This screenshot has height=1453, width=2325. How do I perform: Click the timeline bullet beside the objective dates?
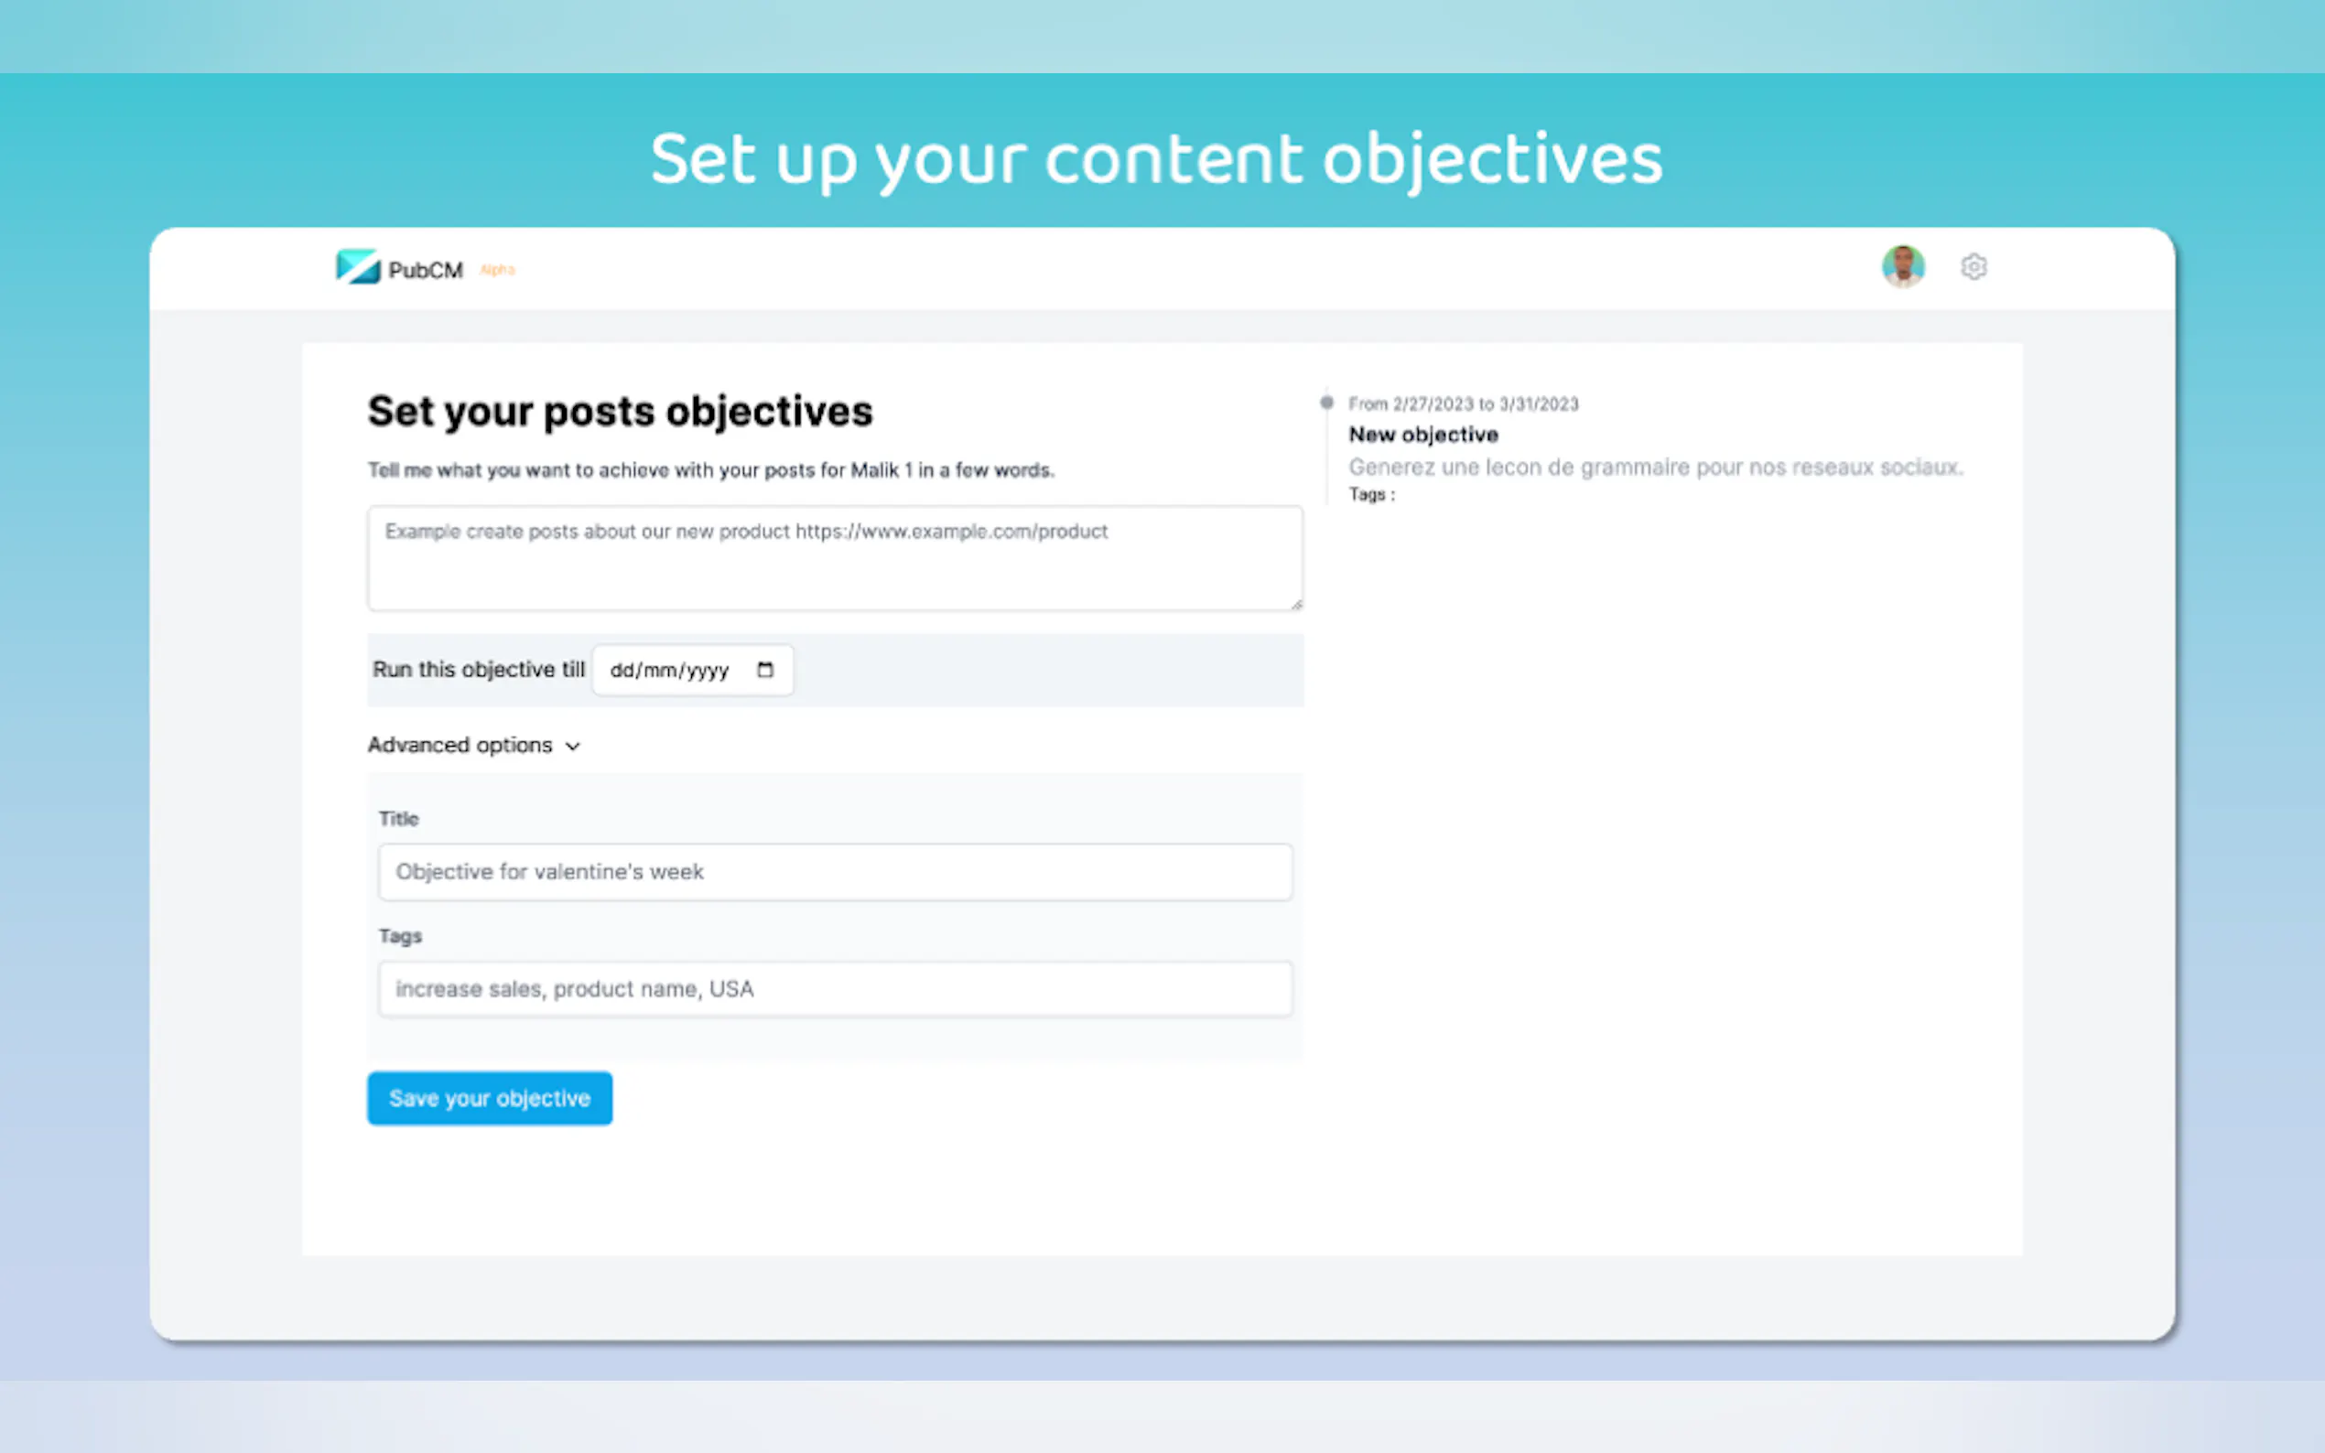click(1326, 403)
